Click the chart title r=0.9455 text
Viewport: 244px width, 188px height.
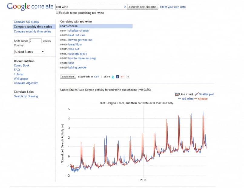click(144, 90)
